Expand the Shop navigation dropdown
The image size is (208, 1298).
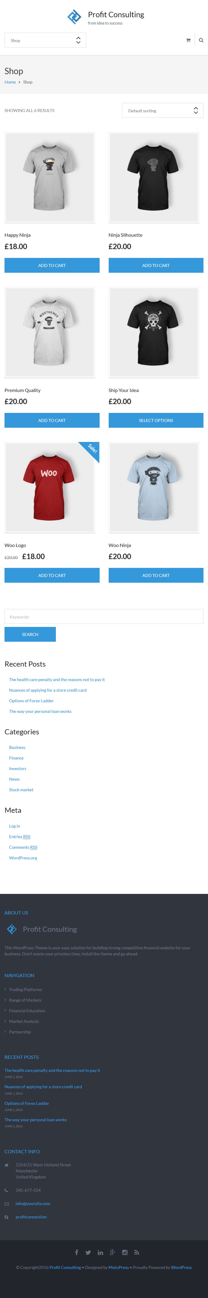coord(45,40)
